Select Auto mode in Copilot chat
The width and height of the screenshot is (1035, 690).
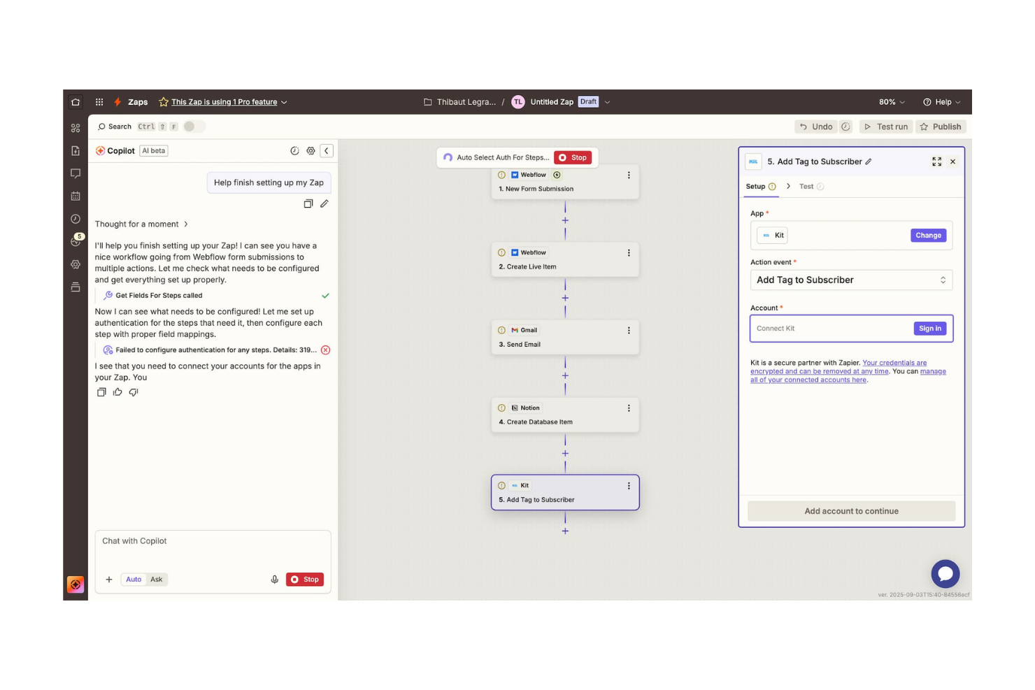pos(134,580)
